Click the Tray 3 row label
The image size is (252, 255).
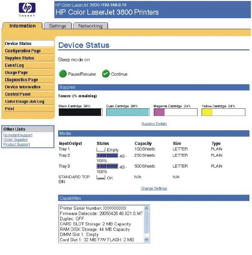click(x=64, y=166)
